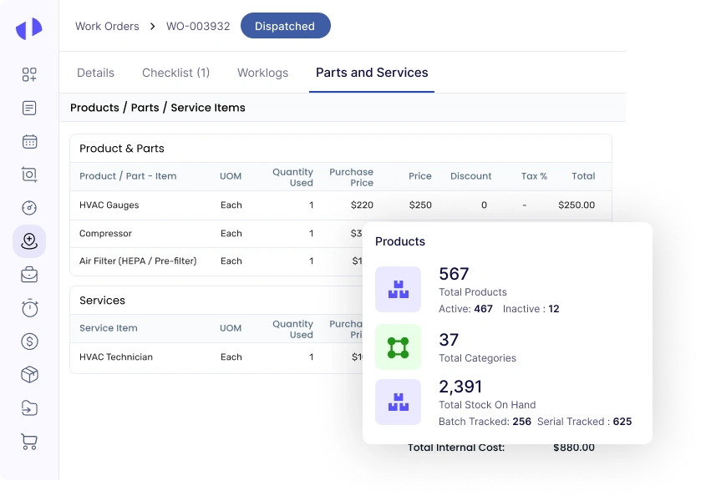Open the dollar Pricing icon
The width and height of the screenshot is (706, 501).
[29, 342]
